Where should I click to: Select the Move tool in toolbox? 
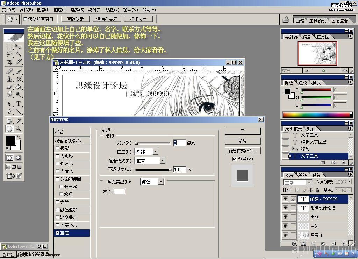click(19, 46)
